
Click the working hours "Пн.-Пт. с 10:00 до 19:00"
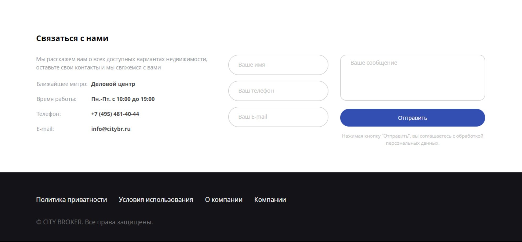(x=123, y=99)
